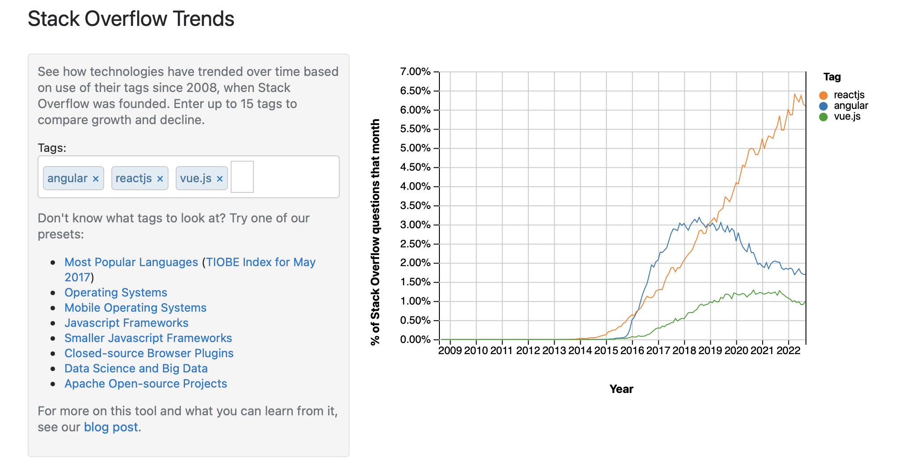Image resolution: width=911 pixels, height=476 pixels.
Task: Delete the vue.js tag using its ×
Action: [x=219, y=179]
